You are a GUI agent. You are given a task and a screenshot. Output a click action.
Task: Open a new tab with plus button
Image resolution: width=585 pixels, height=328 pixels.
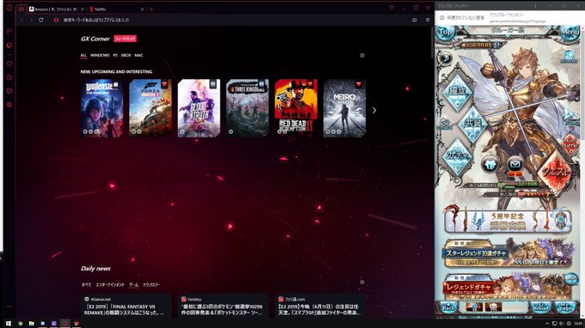coord(151,9)
